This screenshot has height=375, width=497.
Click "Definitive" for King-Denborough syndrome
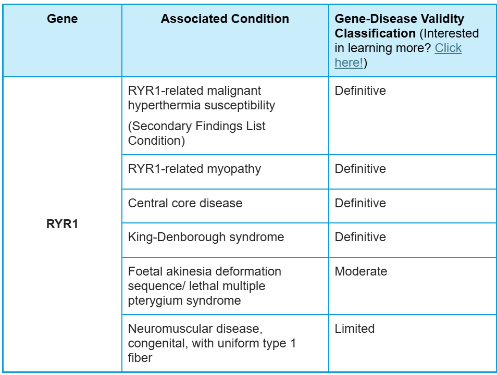[x=360, y=237]
